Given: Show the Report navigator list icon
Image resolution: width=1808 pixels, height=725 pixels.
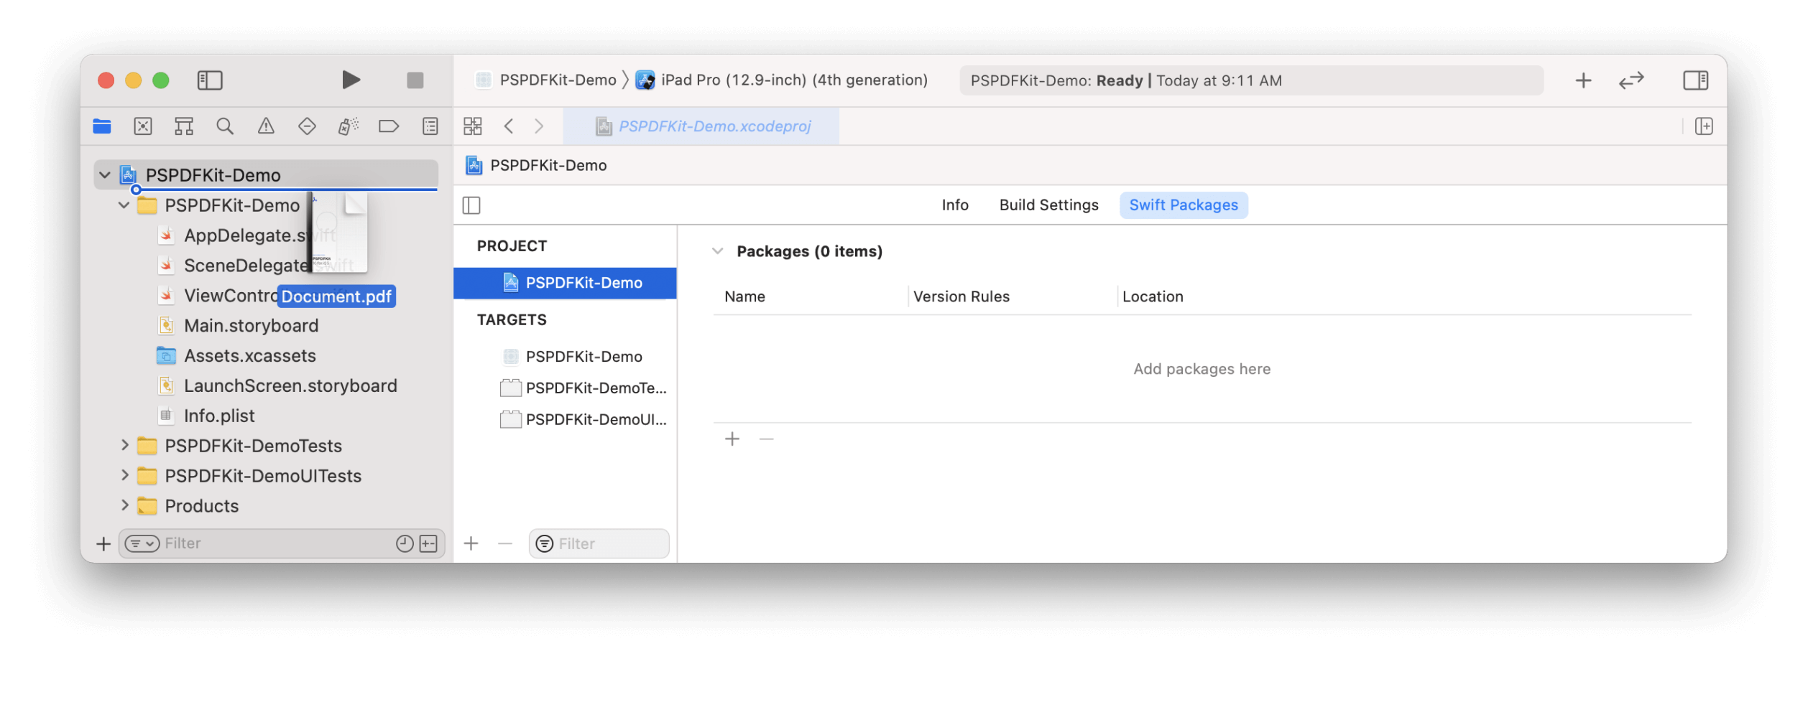Looking at the screenshot, I should [x=429, y=126].
